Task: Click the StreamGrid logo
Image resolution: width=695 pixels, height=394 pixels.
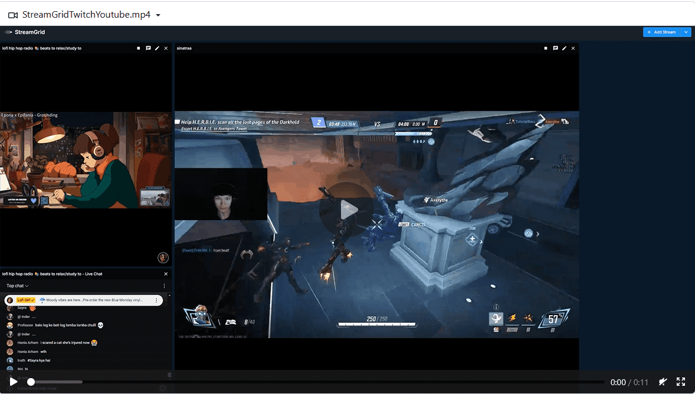Action: [8, 32]
